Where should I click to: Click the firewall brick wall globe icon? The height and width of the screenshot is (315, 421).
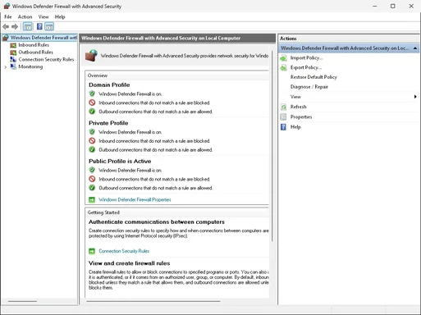(91, 56)
